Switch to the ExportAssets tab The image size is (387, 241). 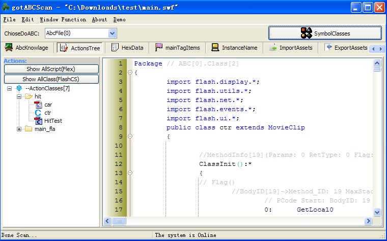pyautogui.click(x=346, y=48)
